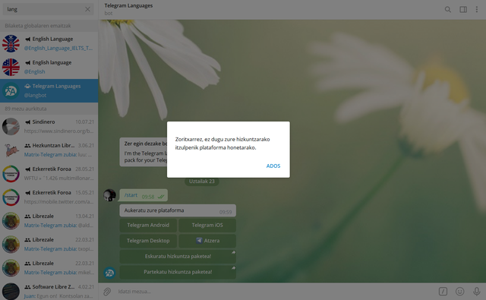Click the Telegram Desktop bot button
Image resolution: width=486 pixels, height=300 pixels.
[148, 241]
